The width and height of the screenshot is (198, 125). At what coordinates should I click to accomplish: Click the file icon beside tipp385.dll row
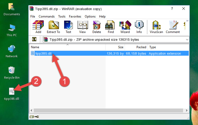click(x=32, y=53)
